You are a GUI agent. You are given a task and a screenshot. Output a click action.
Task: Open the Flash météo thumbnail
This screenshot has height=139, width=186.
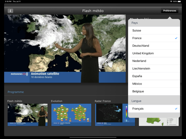[x=28, y=115]
